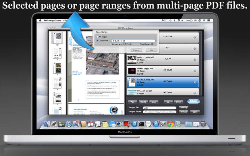Move file with the Up button
This screenshot has width=250, height=156.
click(x=168, y=102)
